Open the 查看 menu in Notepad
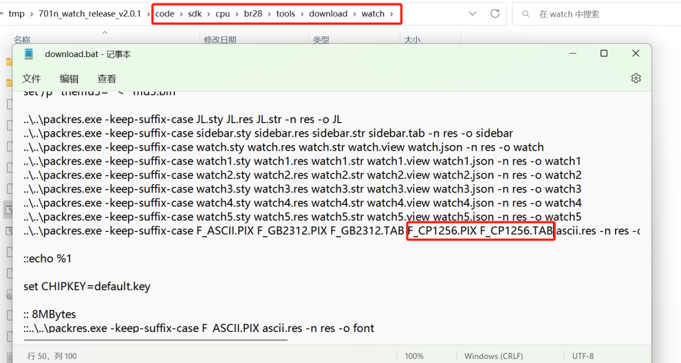The height and width of the screenshot is (363, 681). [x=107, y=78]
